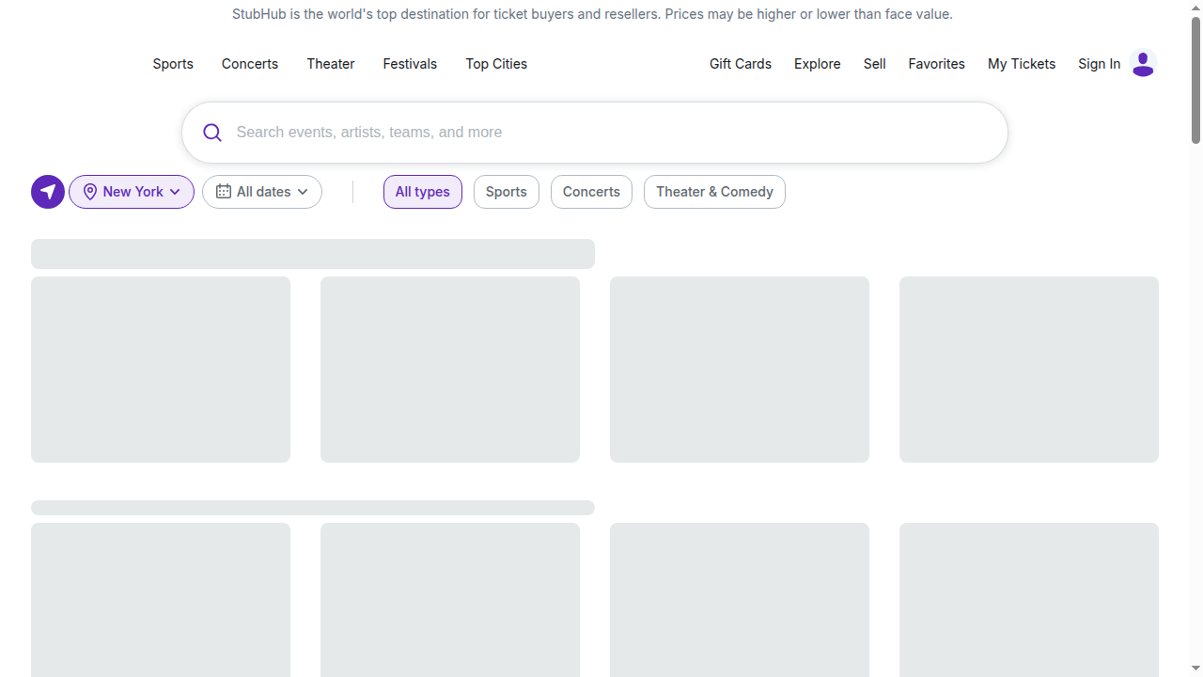Click the scrollbar down arrow

(1195, 669)
